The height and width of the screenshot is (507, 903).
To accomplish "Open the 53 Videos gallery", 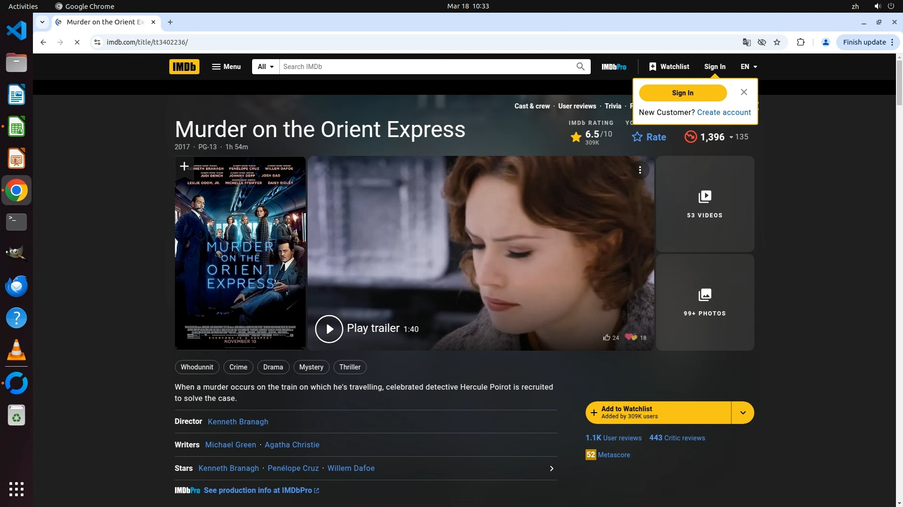I will (705, 204).
